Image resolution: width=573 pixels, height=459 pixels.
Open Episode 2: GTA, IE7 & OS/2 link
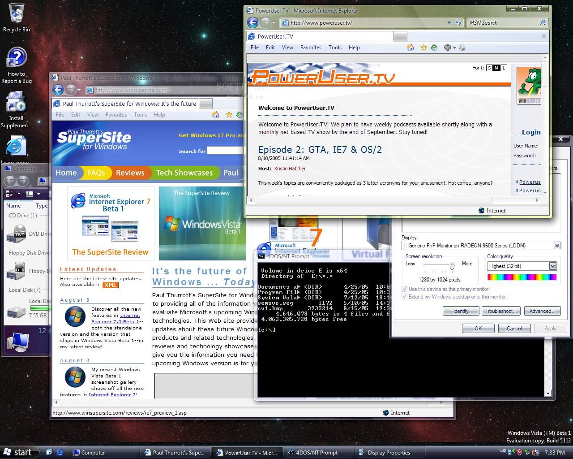point(320,150)
